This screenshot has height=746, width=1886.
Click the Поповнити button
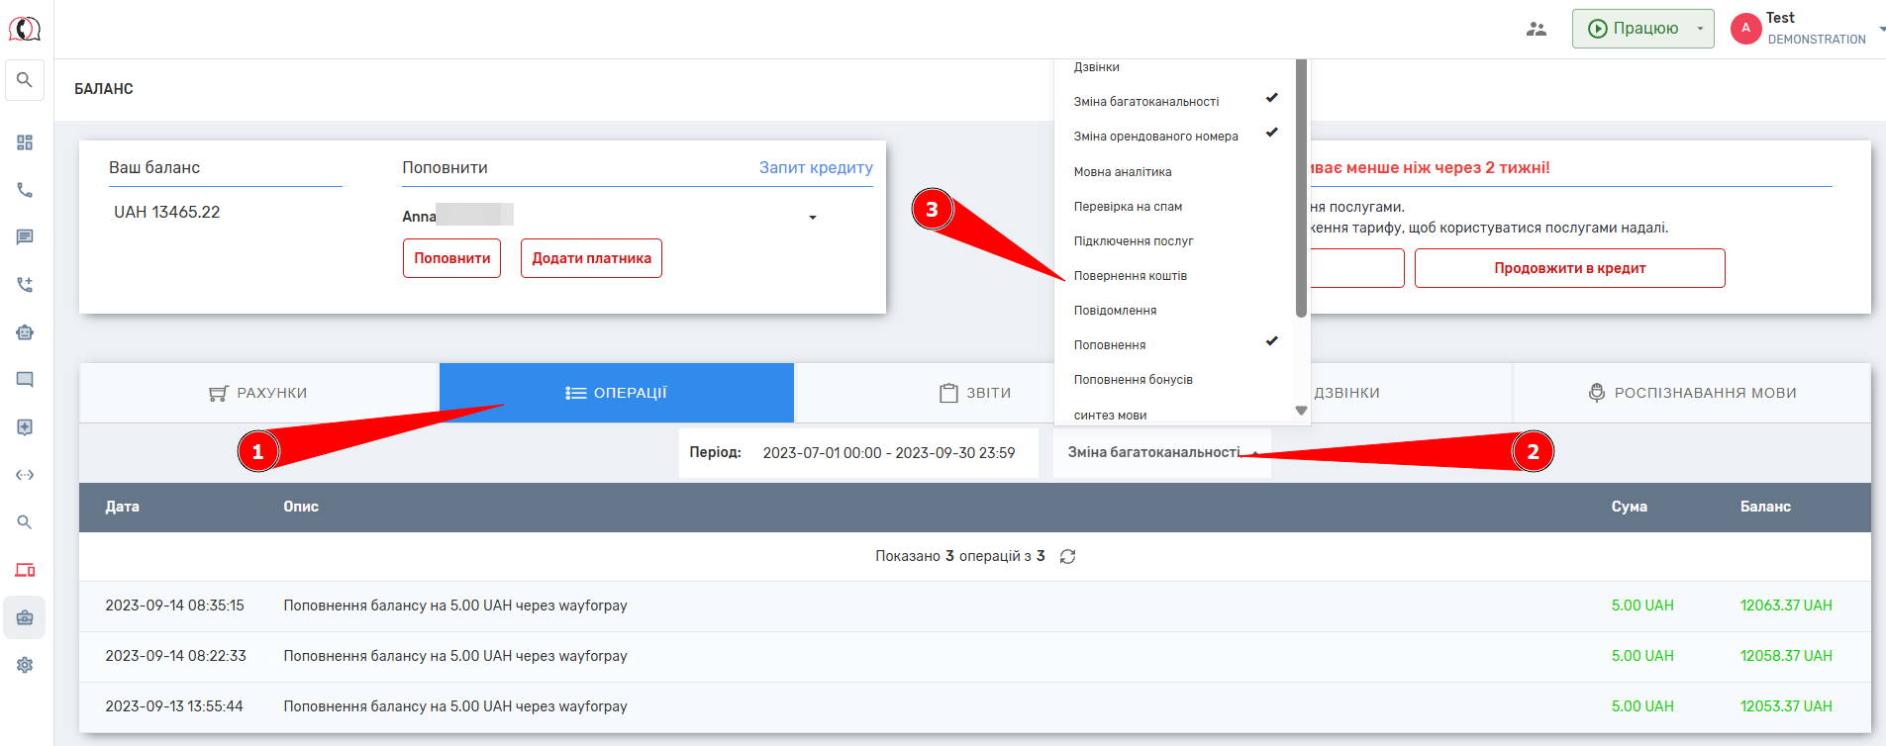[x=451, y=258]
